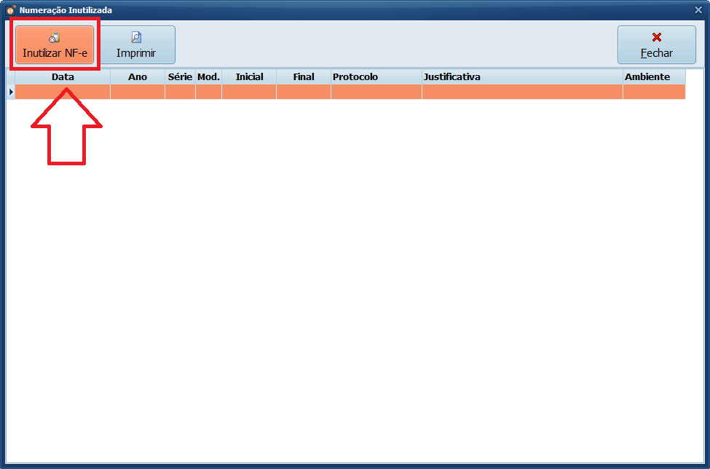The height and width of the screenshot is (469, 710).
Task: Click the Série column header
Action: [180, 76]
